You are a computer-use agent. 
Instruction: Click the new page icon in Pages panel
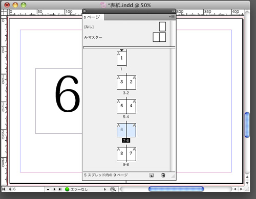[x=151, y=175]
